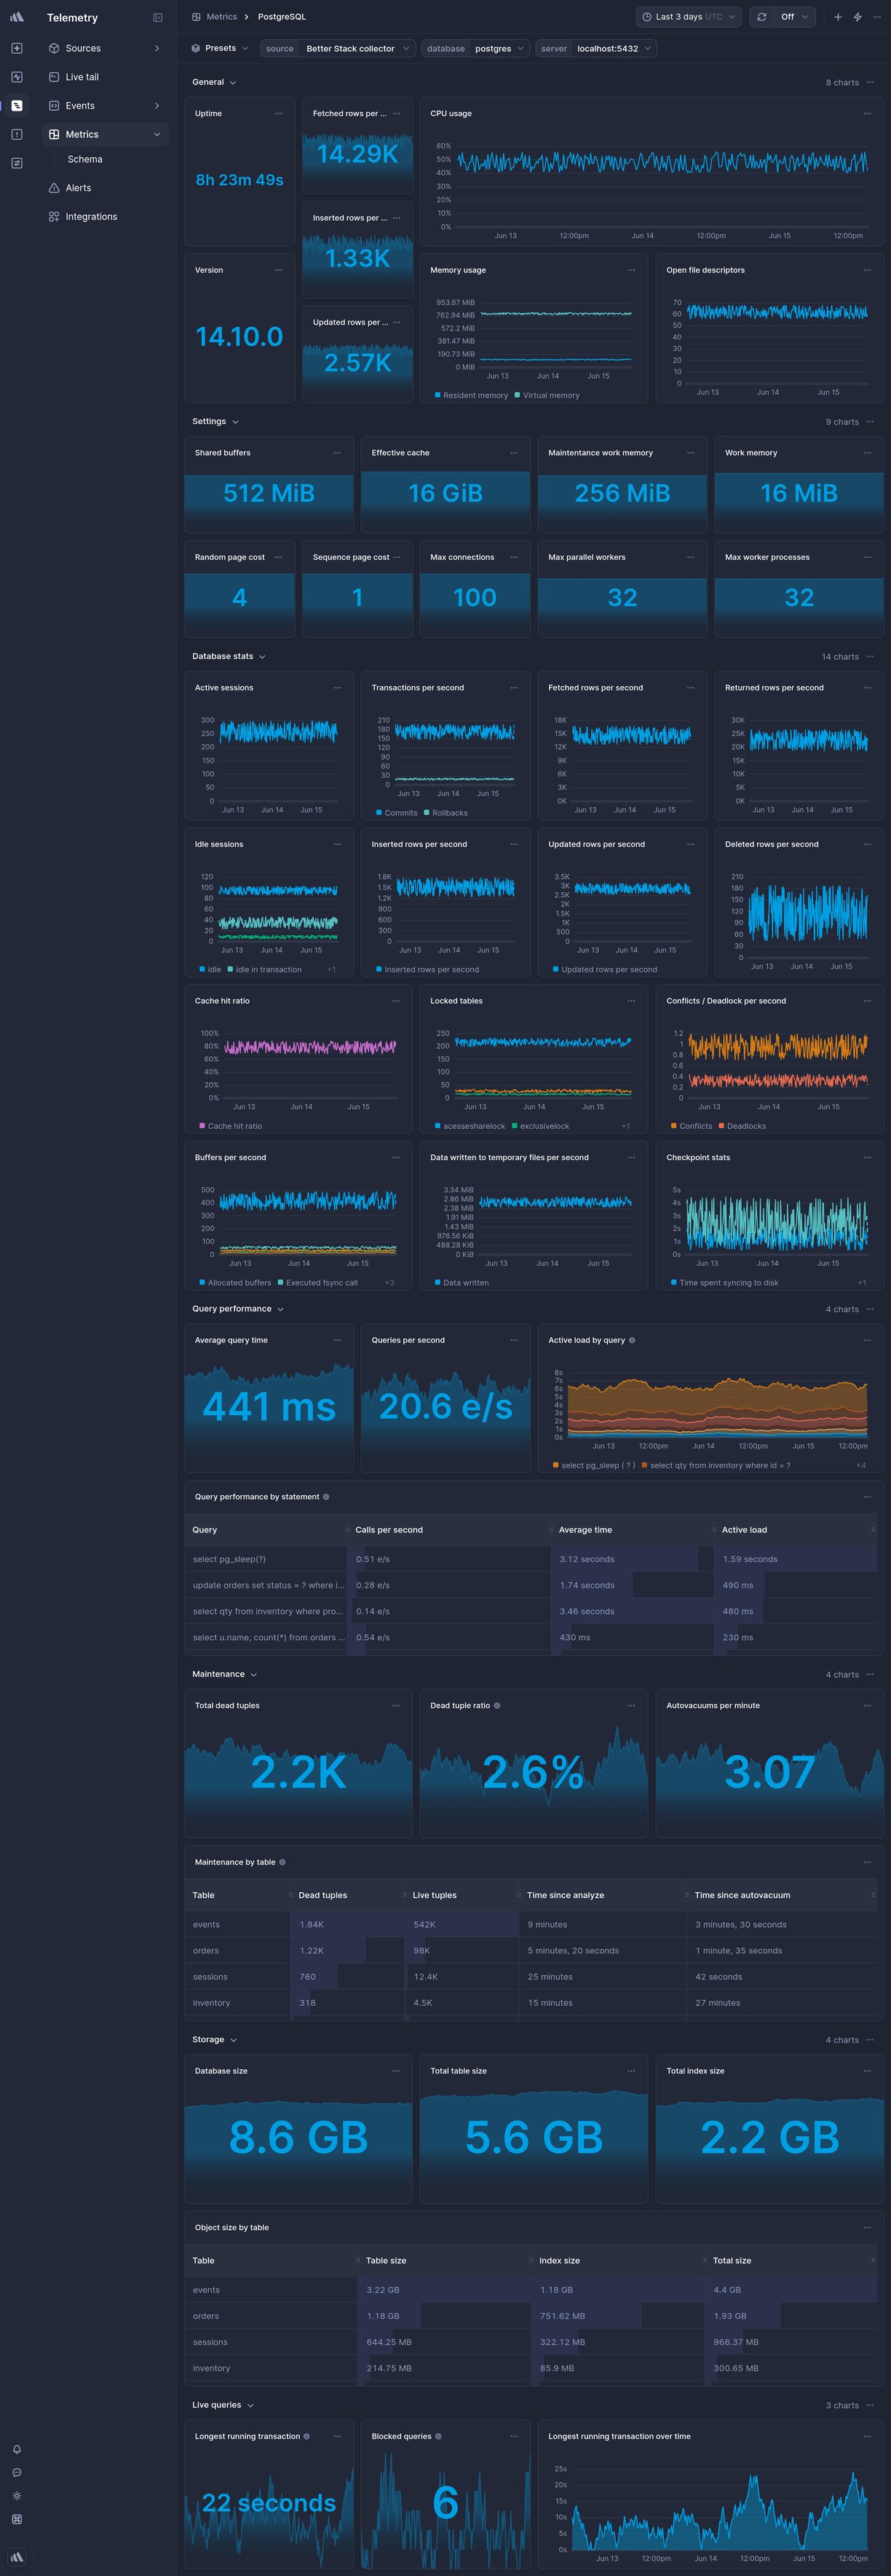Toggle the idle in transaction legend series

[x=264, y=969]
